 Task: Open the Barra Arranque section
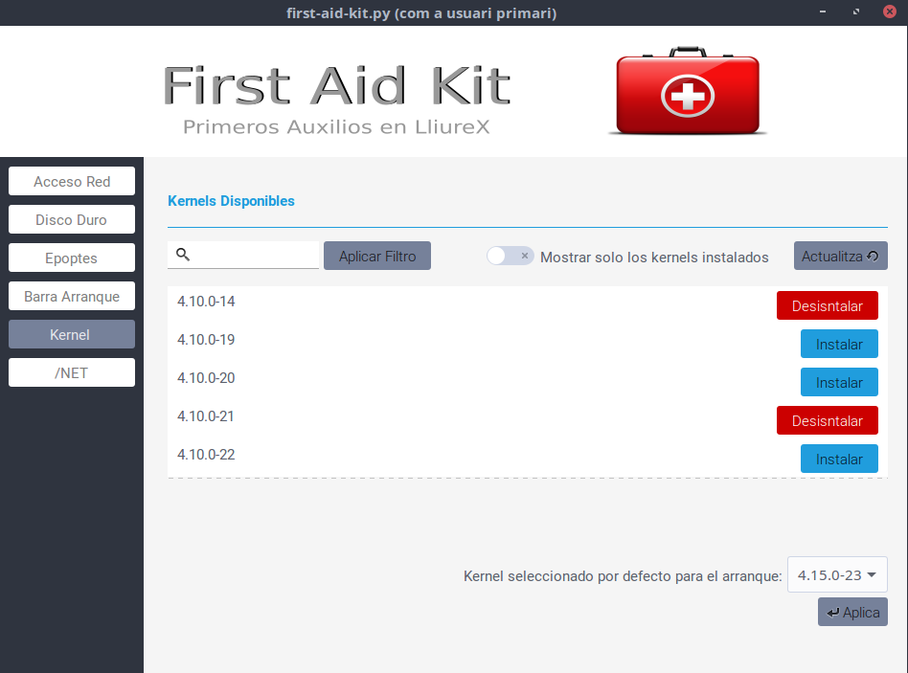pos(72,297)
